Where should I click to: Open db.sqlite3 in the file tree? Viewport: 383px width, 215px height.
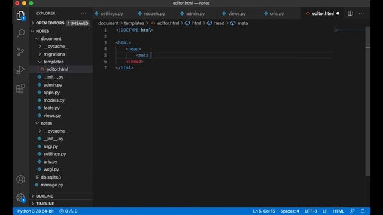coord(61,177)
